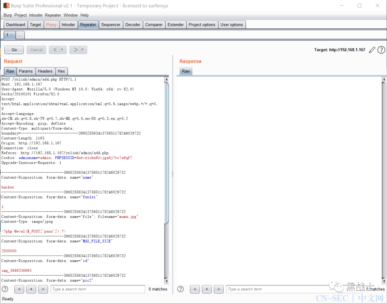Screen dimensions: 387x304
Task: Focus the response search term field
Action: tap(294, 289)
